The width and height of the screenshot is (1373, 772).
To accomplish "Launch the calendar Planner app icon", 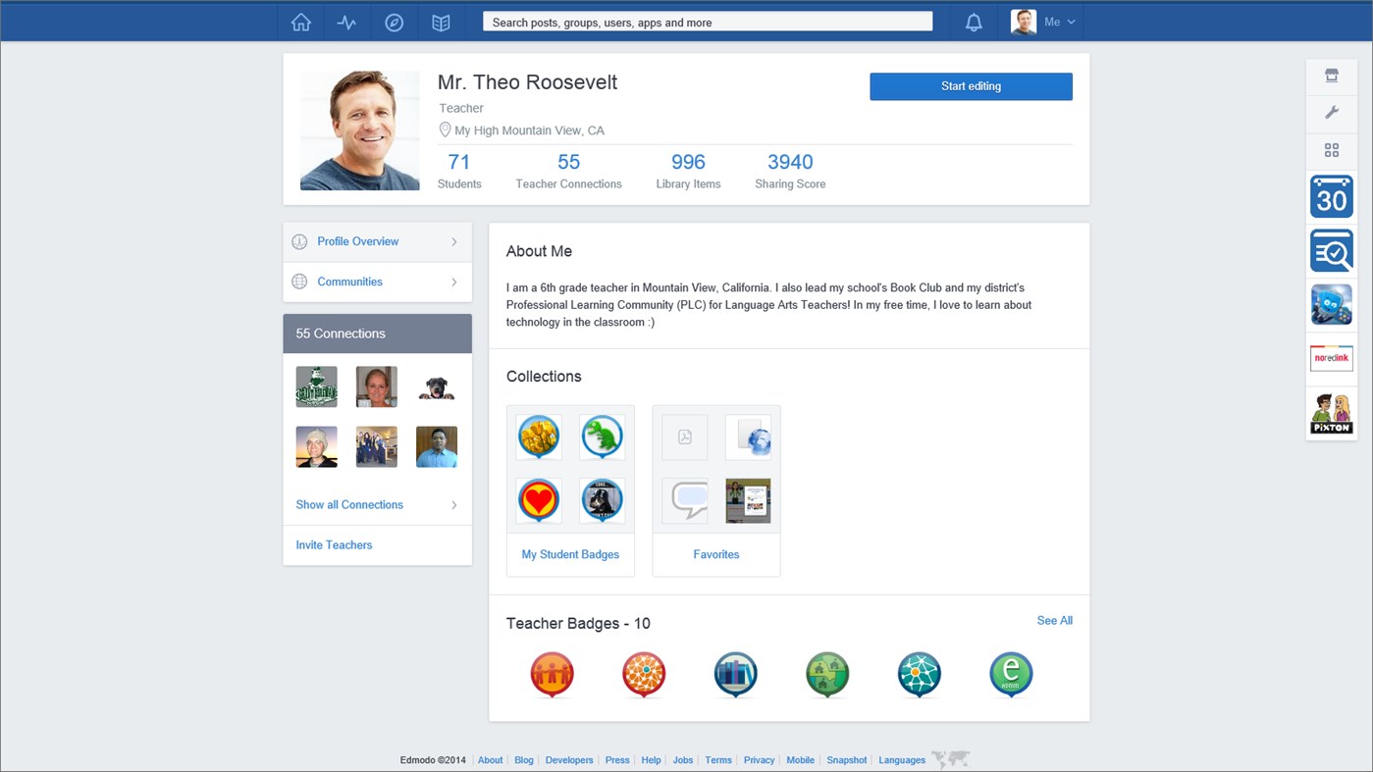I will [x=1331, y=196].
